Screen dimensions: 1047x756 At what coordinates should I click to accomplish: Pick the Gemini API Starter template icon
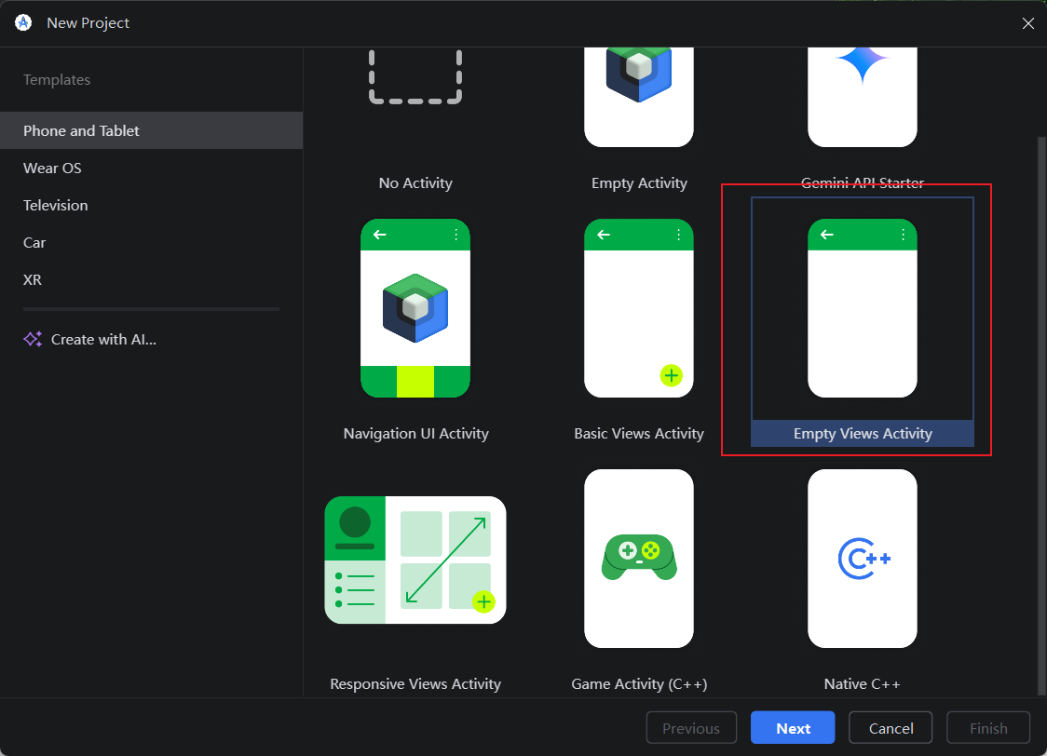click(x=862, y=98)
